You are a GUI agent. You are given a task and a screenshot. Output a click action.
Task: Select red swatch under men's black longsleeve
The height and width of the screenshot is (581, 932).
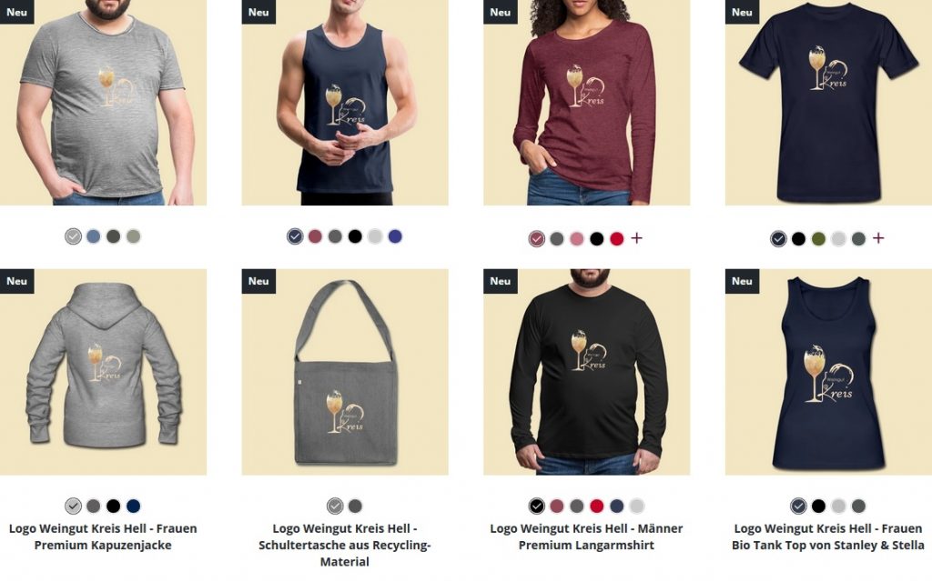click(x=597, y=506)
